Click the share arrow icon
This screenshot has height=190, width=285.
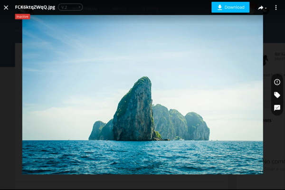(x=260, y=8)
